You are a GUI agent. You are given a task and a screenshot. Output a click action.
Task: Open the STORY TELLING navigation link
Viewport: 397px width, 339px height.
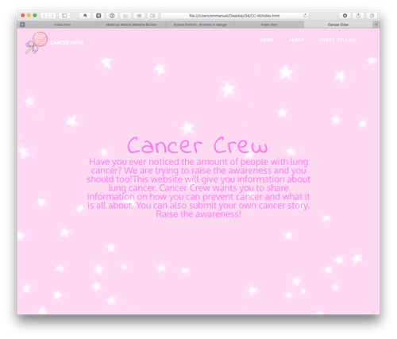tap(338, 40)
